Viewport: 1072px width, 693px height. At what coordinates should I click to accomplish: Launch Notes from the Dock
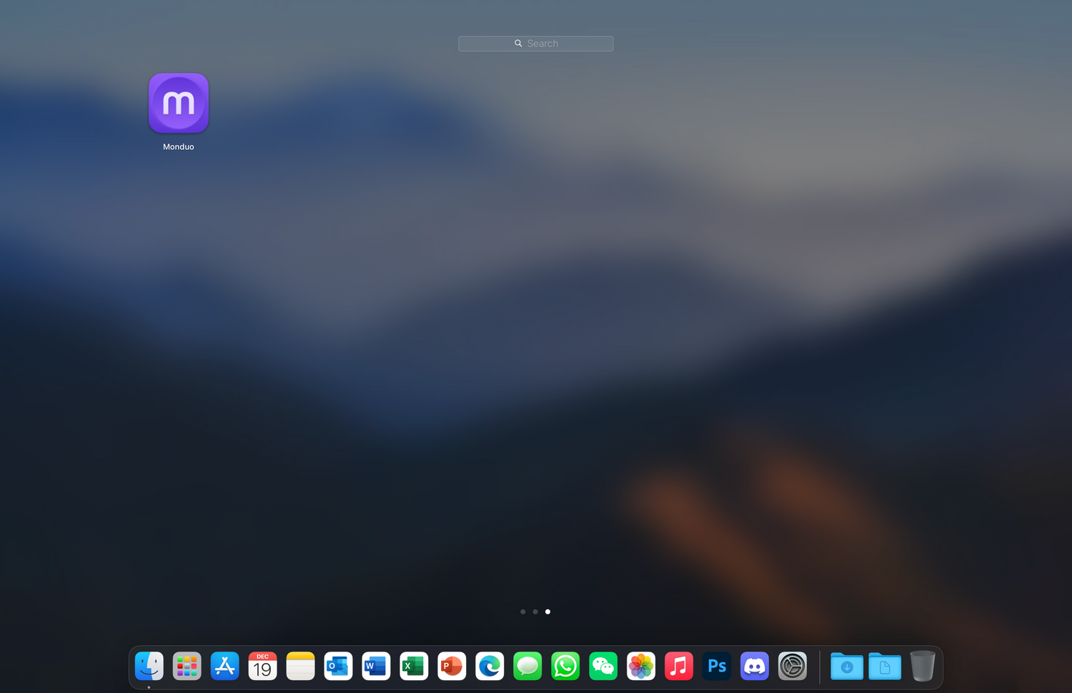pos(301,666)
